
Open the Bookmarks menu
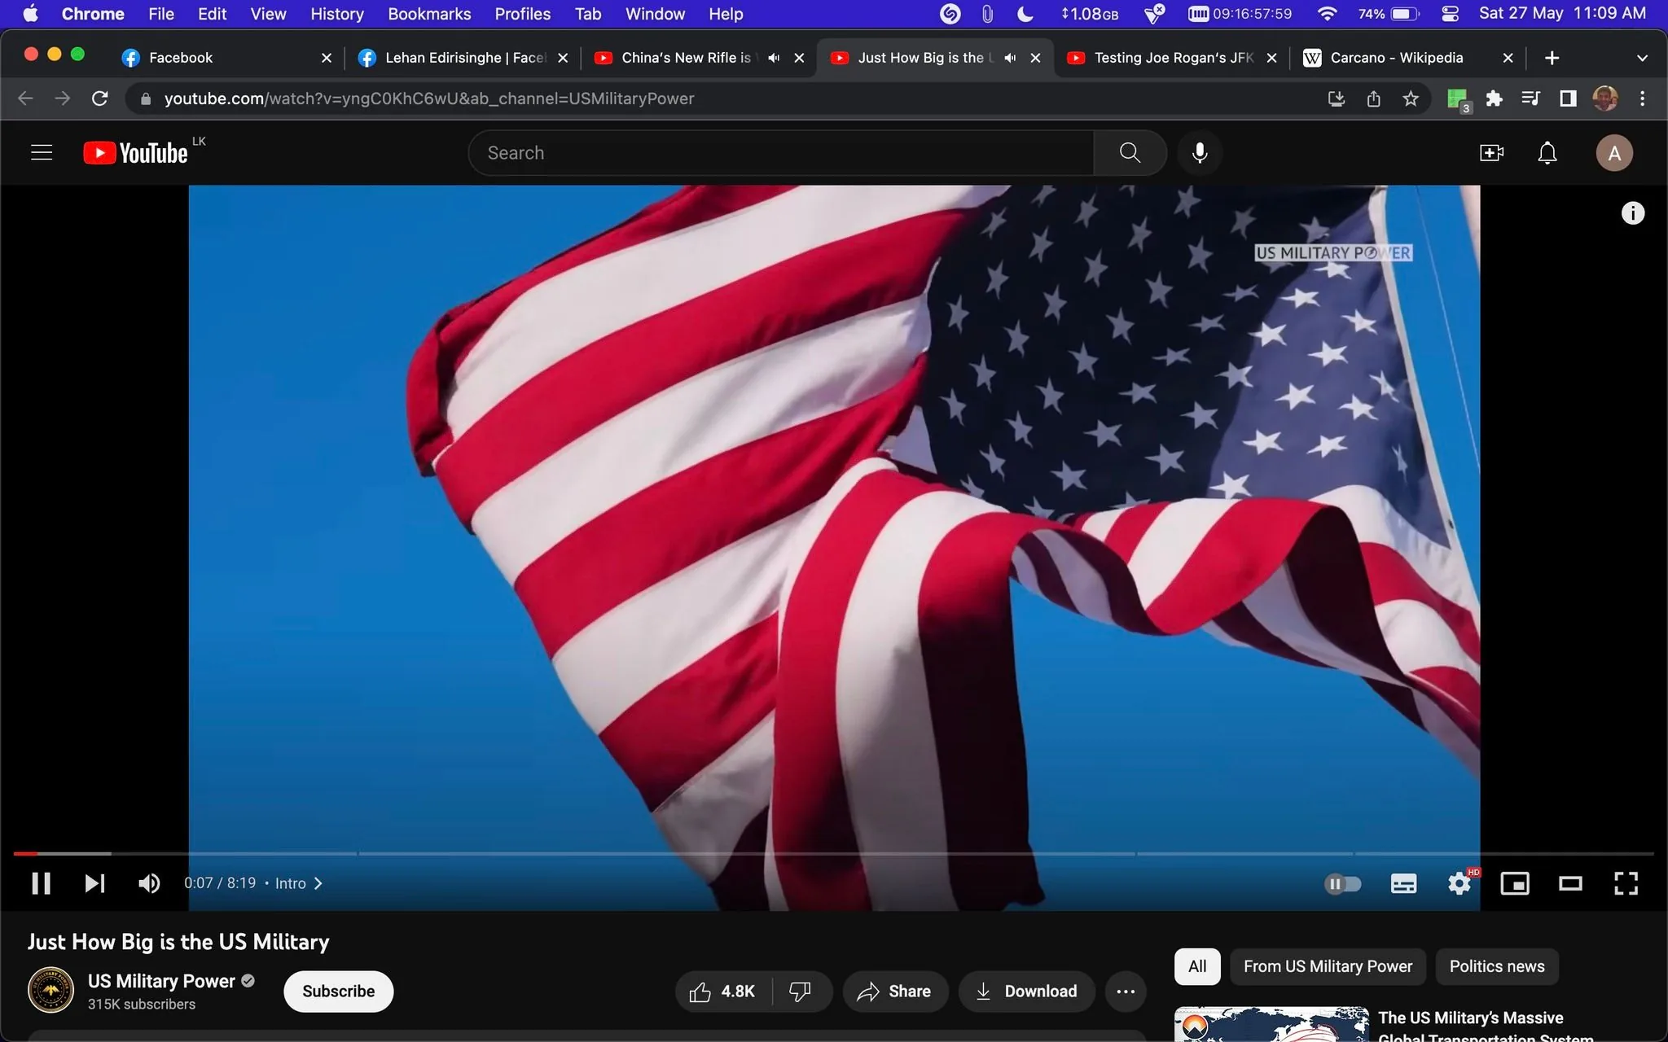pyautogui.click(x=429, y=14)
